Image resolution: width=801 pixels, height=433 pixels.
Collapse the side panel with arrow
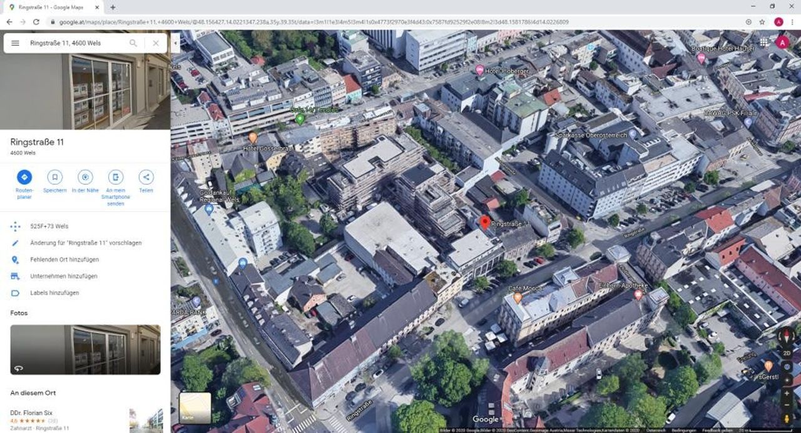(x=175, y=43)
